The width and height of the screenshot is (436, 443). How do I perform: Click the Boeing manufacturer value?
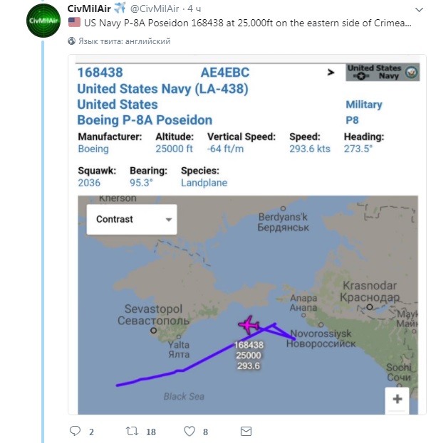pos(93,149)
